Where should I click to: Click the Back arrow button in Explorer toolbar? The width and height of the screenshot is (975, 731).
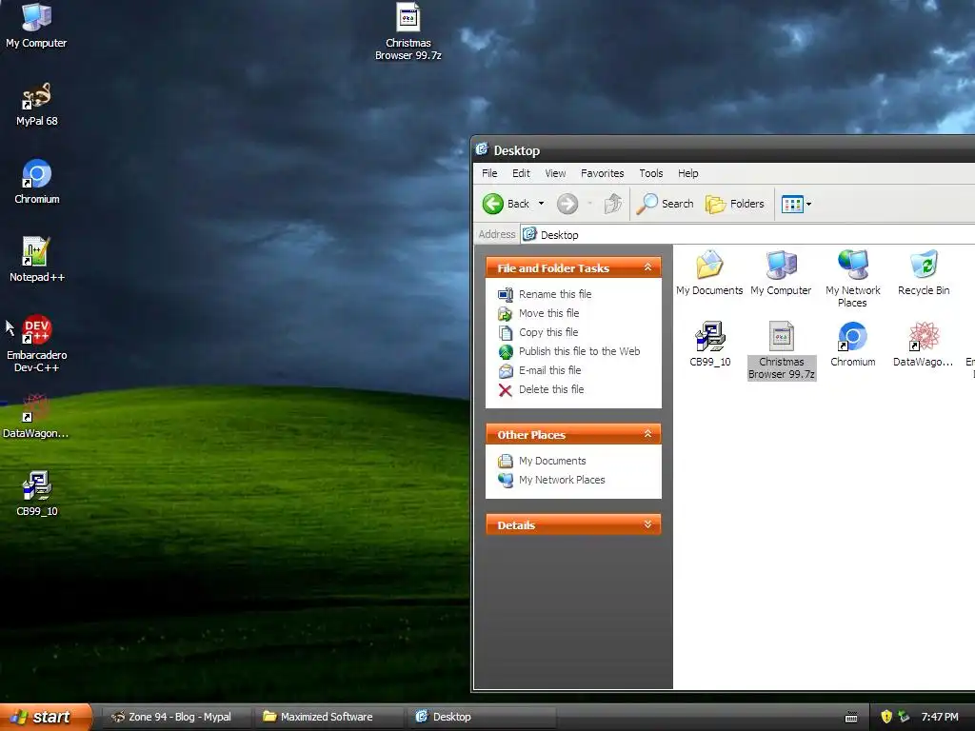click(x=507, y=204)
